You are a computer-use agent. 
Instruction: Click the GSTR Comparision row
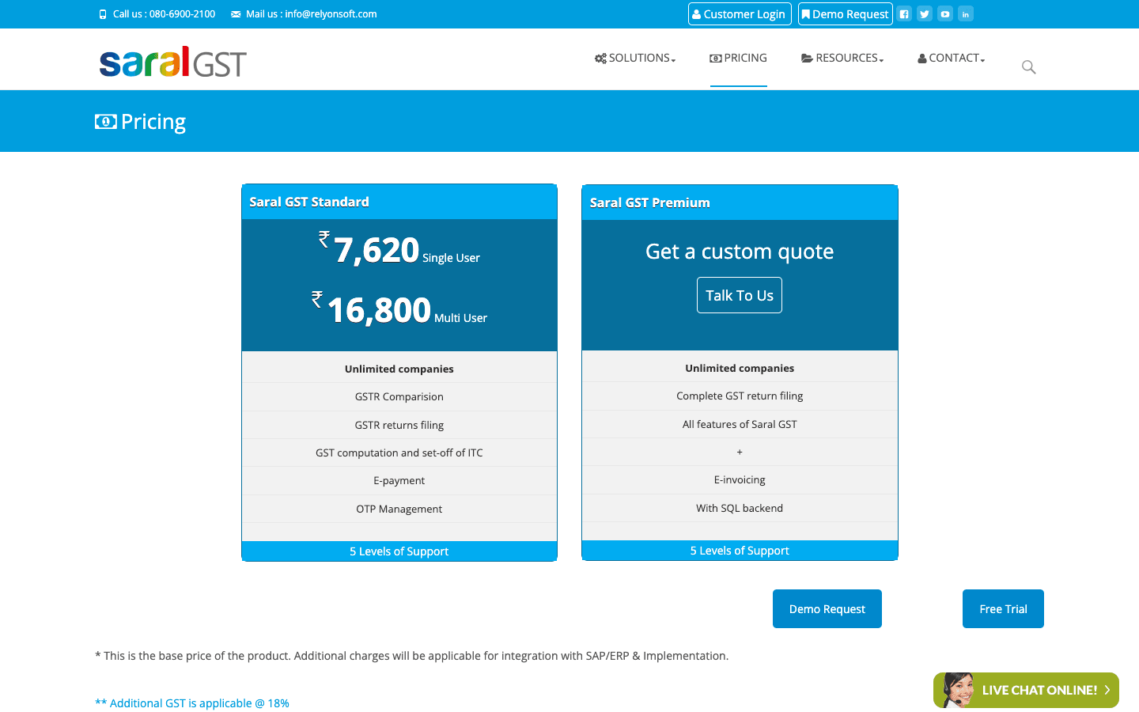399,397
